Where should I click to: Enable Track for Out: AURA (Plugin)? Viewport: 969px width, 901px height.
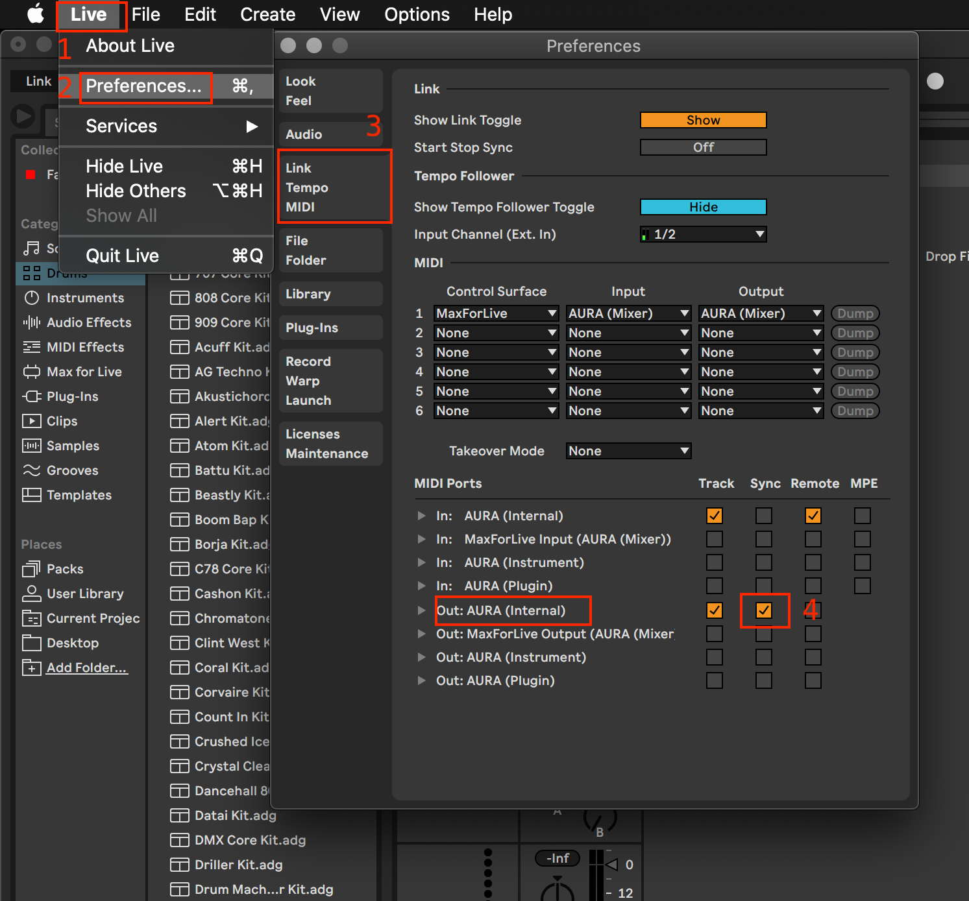pyautogui.click(x=715, y=680)
